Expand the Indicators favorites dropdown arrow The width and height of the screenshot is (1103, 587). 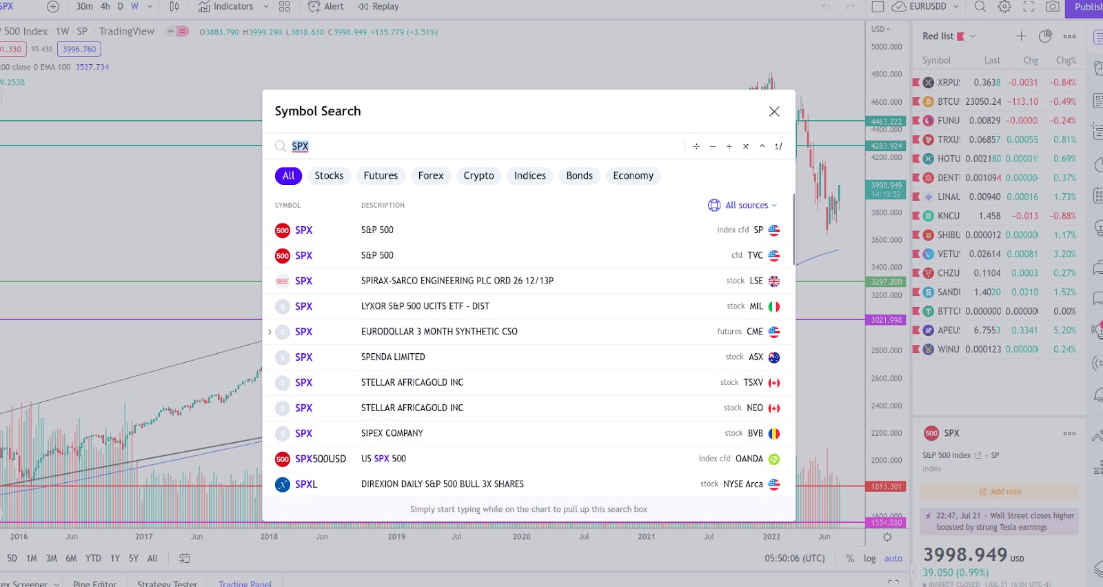click(266, 6)
